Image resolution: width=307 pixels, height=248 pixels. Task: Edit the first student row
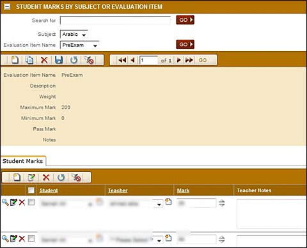pyautogui.click(x=13, y=202)
